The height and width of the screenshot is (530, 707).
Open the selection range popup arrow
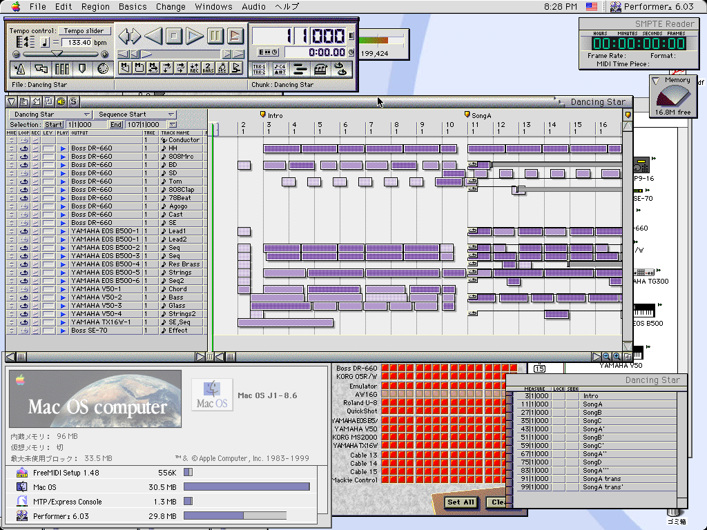point(173,124)
